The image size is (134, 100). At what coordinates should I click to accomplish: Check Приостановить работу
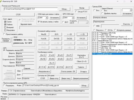[x=4, y=34]
